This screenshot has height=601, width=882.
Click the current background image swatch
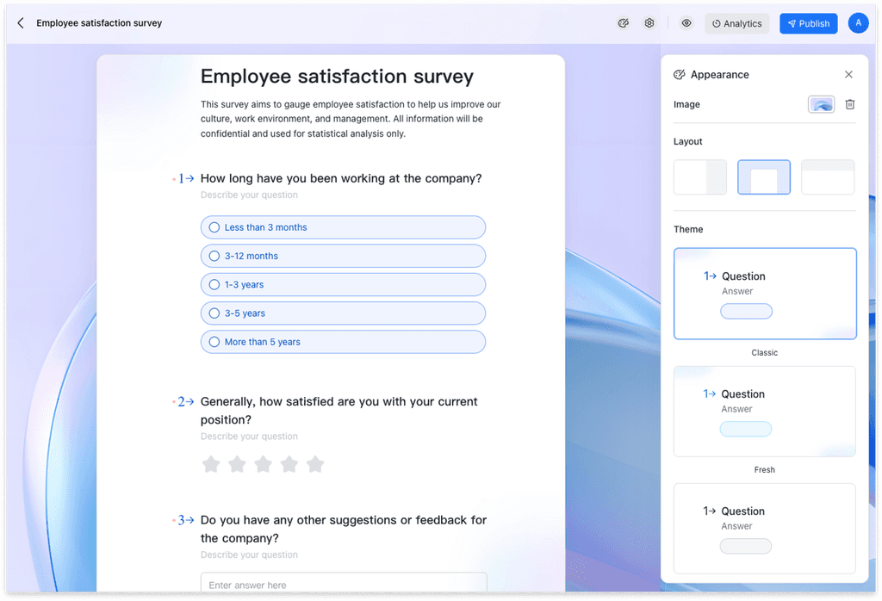click(x=821, y=104)
